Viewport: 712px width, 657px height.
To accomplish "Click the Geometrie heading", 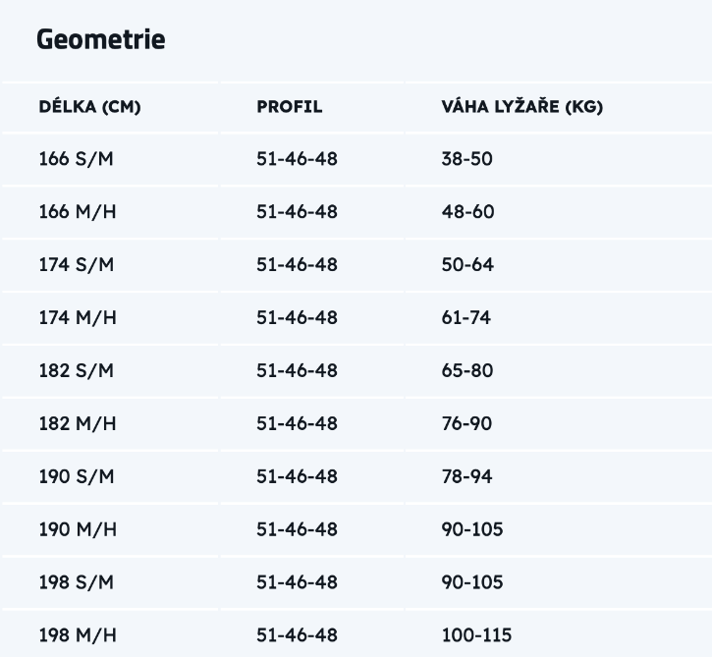I will point(100,40).
